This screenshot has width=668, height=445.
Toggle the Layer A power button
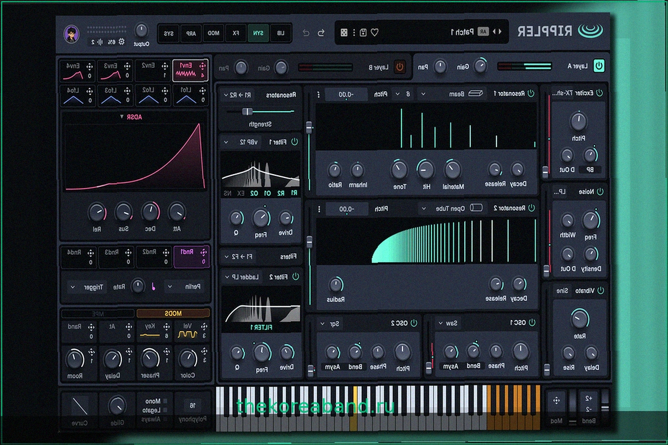pyautogui.click(x=598, y=66)
